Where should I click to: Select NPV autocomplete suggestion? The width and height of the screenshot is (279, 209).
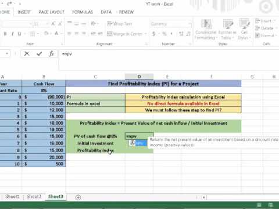(x=138, y=143)
